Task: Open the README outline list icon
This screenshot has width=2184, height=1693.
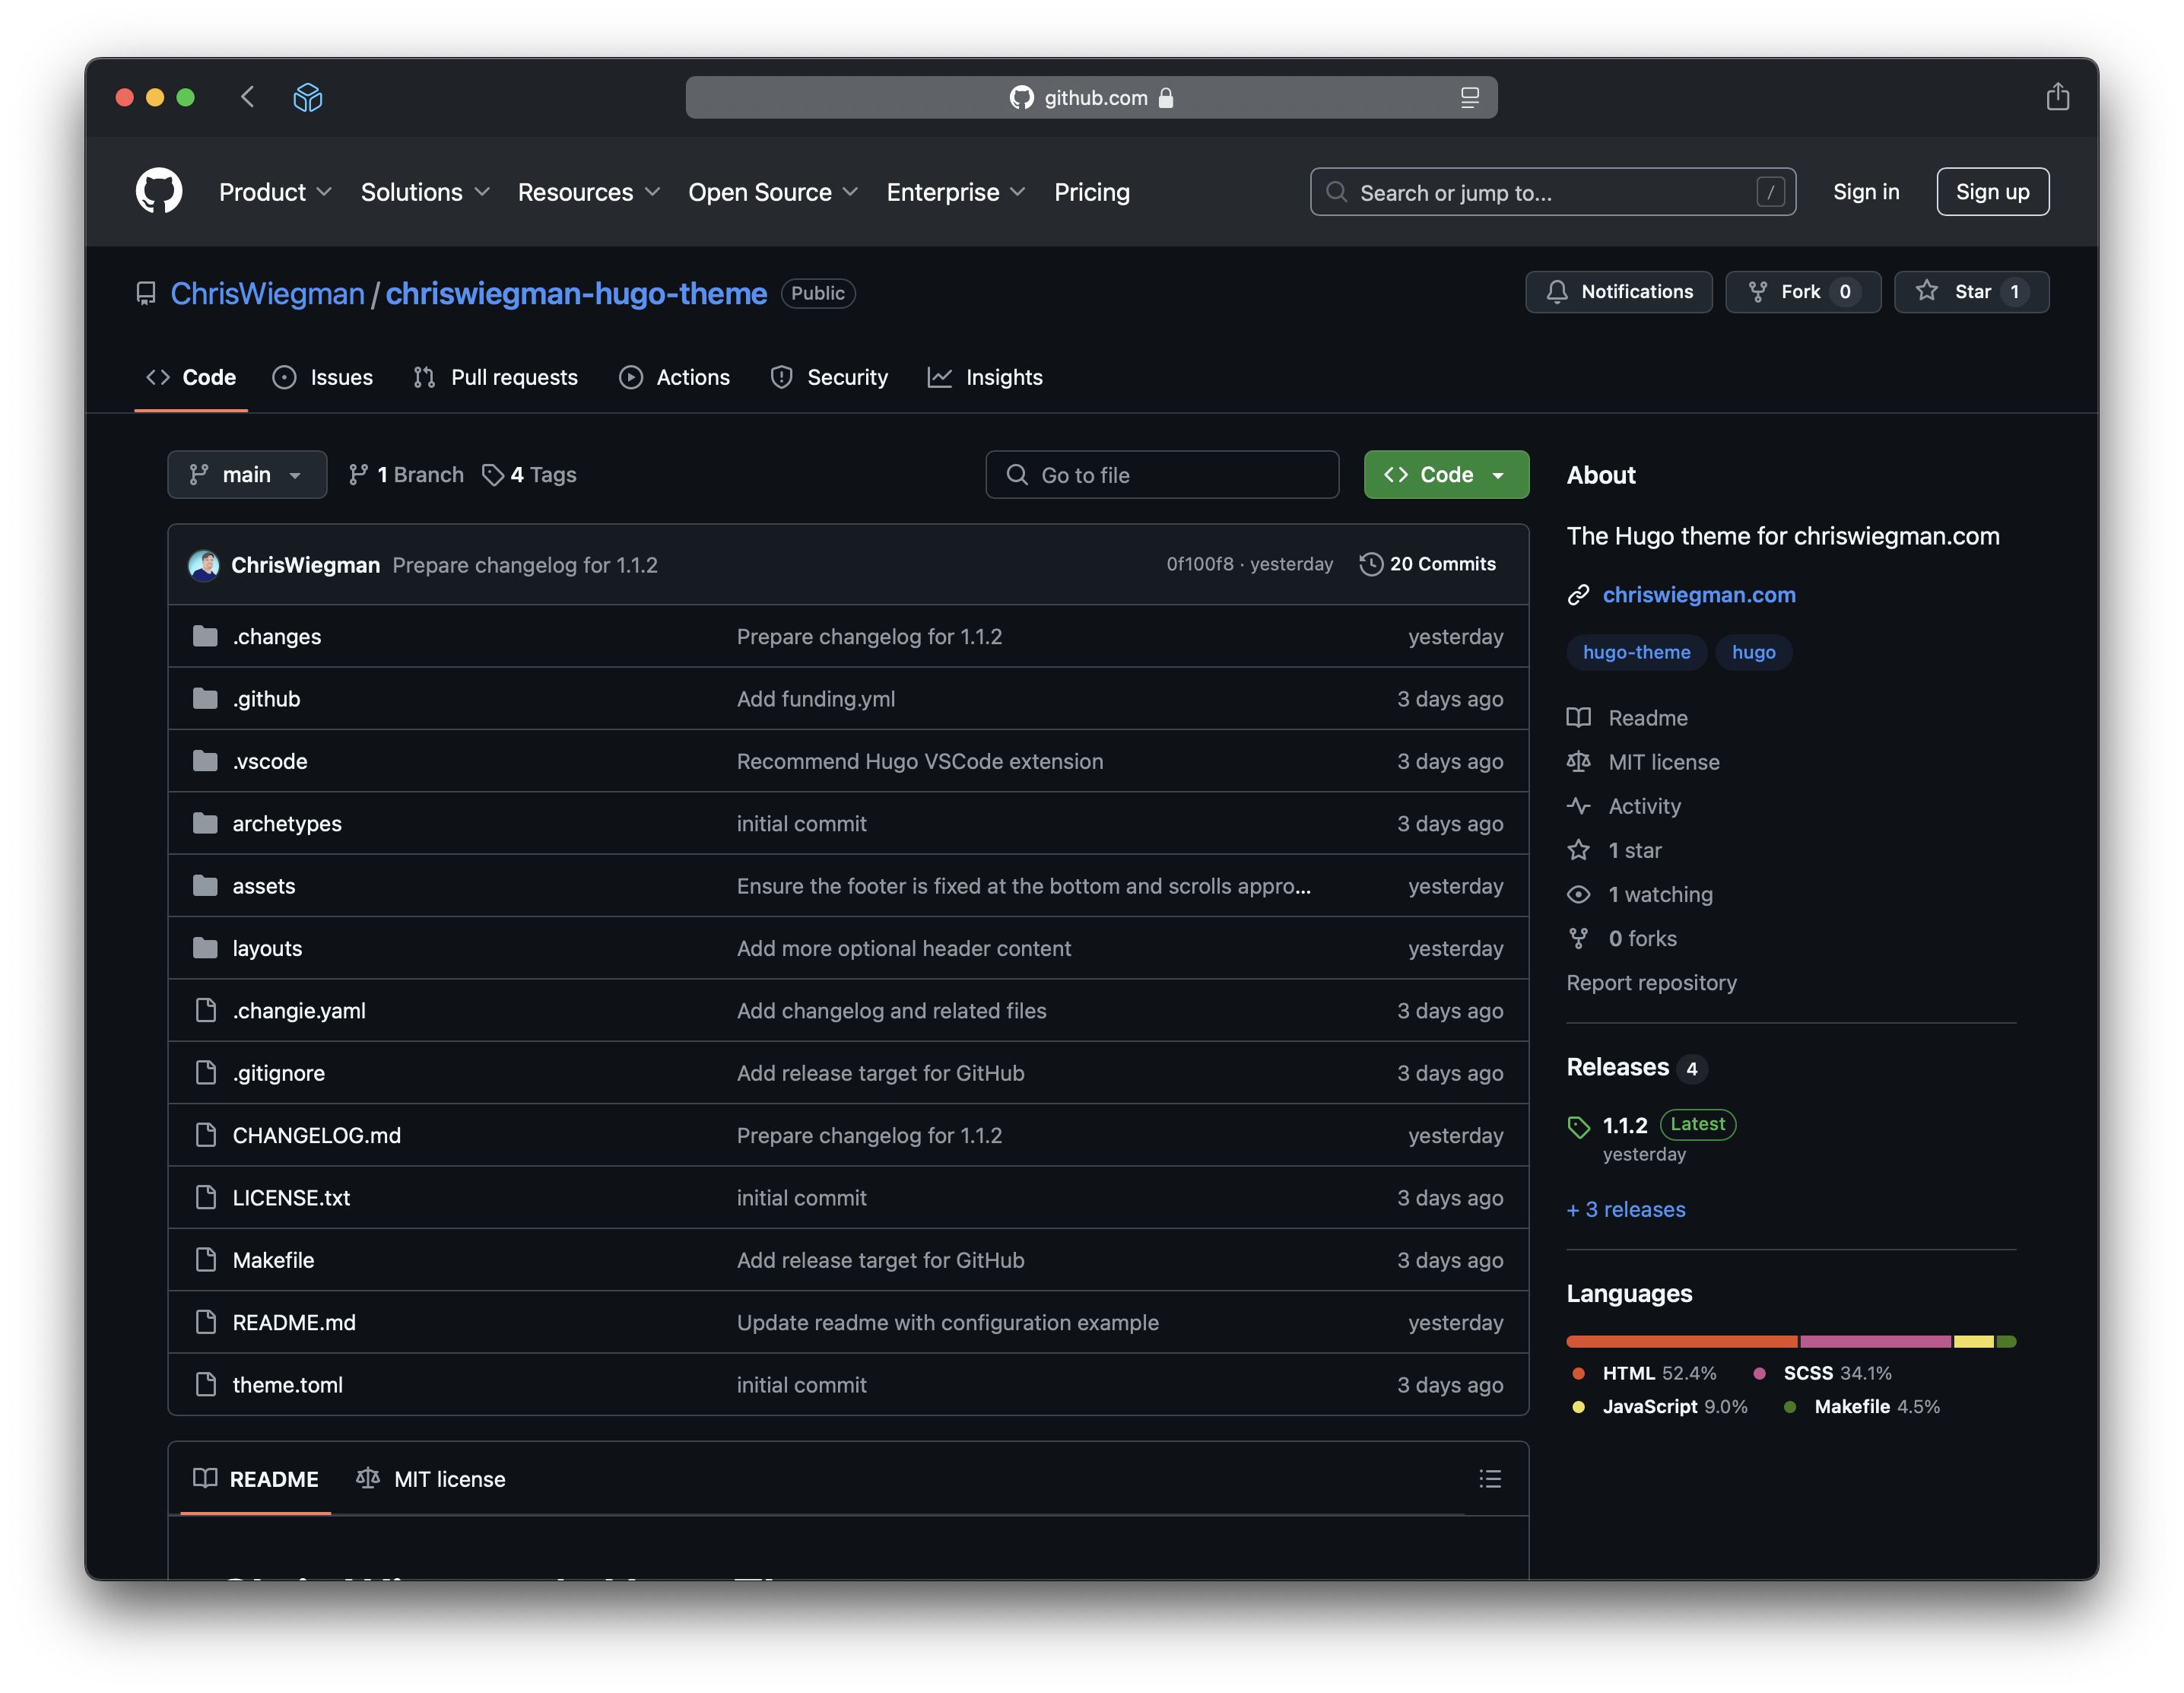Action: (1490, 1479)
